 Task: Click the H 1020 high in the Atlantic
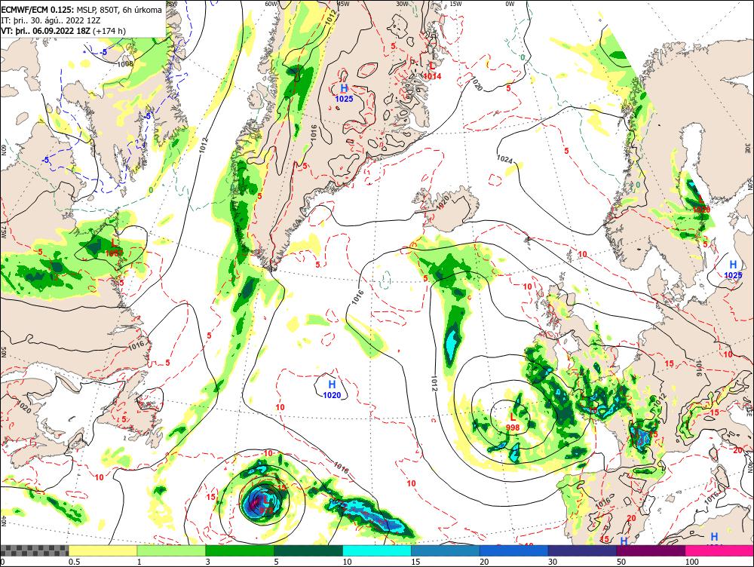pos(332,390)
